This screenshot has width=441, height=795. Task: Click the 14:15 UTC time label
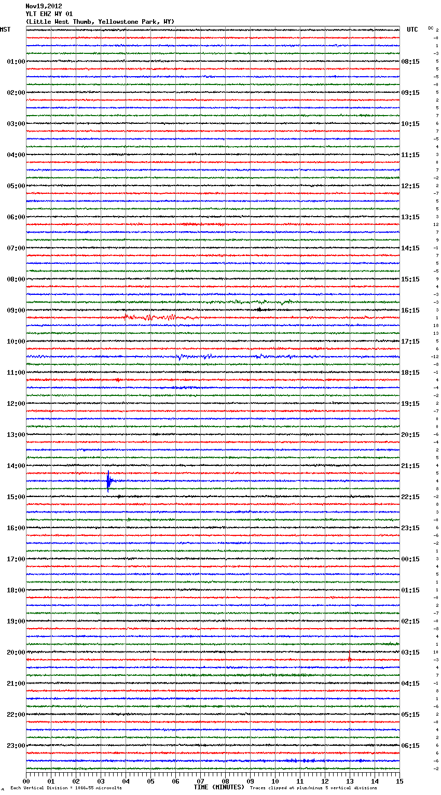click(x=410, y=248)
